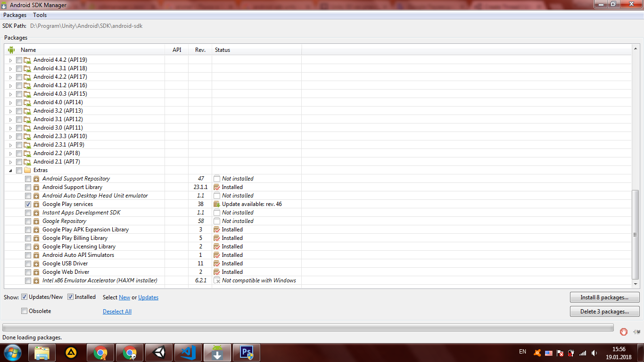This screenshot has height=362, width=644.
Task: Click installed status icon for Android Support Library
Action: 217,187
